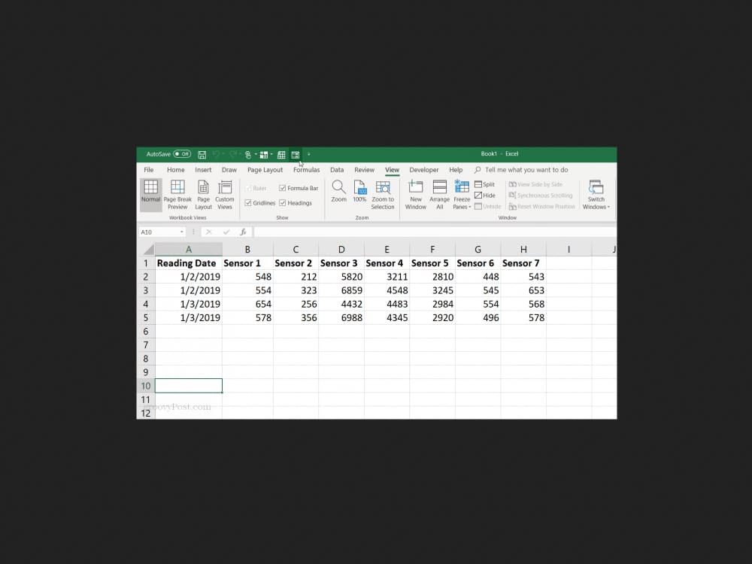Go to the Page Layout tab
This screenshot has height=564, width=752.
pyautogui.click(x=265, y=170)
